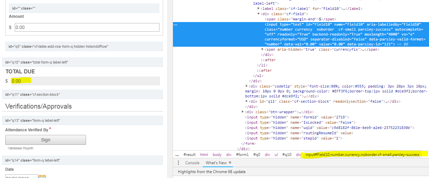Image resolution: width=429 pixels, height=178 pixels.
Task: Click the closing ul tag line
Action: tap(258, 76)
